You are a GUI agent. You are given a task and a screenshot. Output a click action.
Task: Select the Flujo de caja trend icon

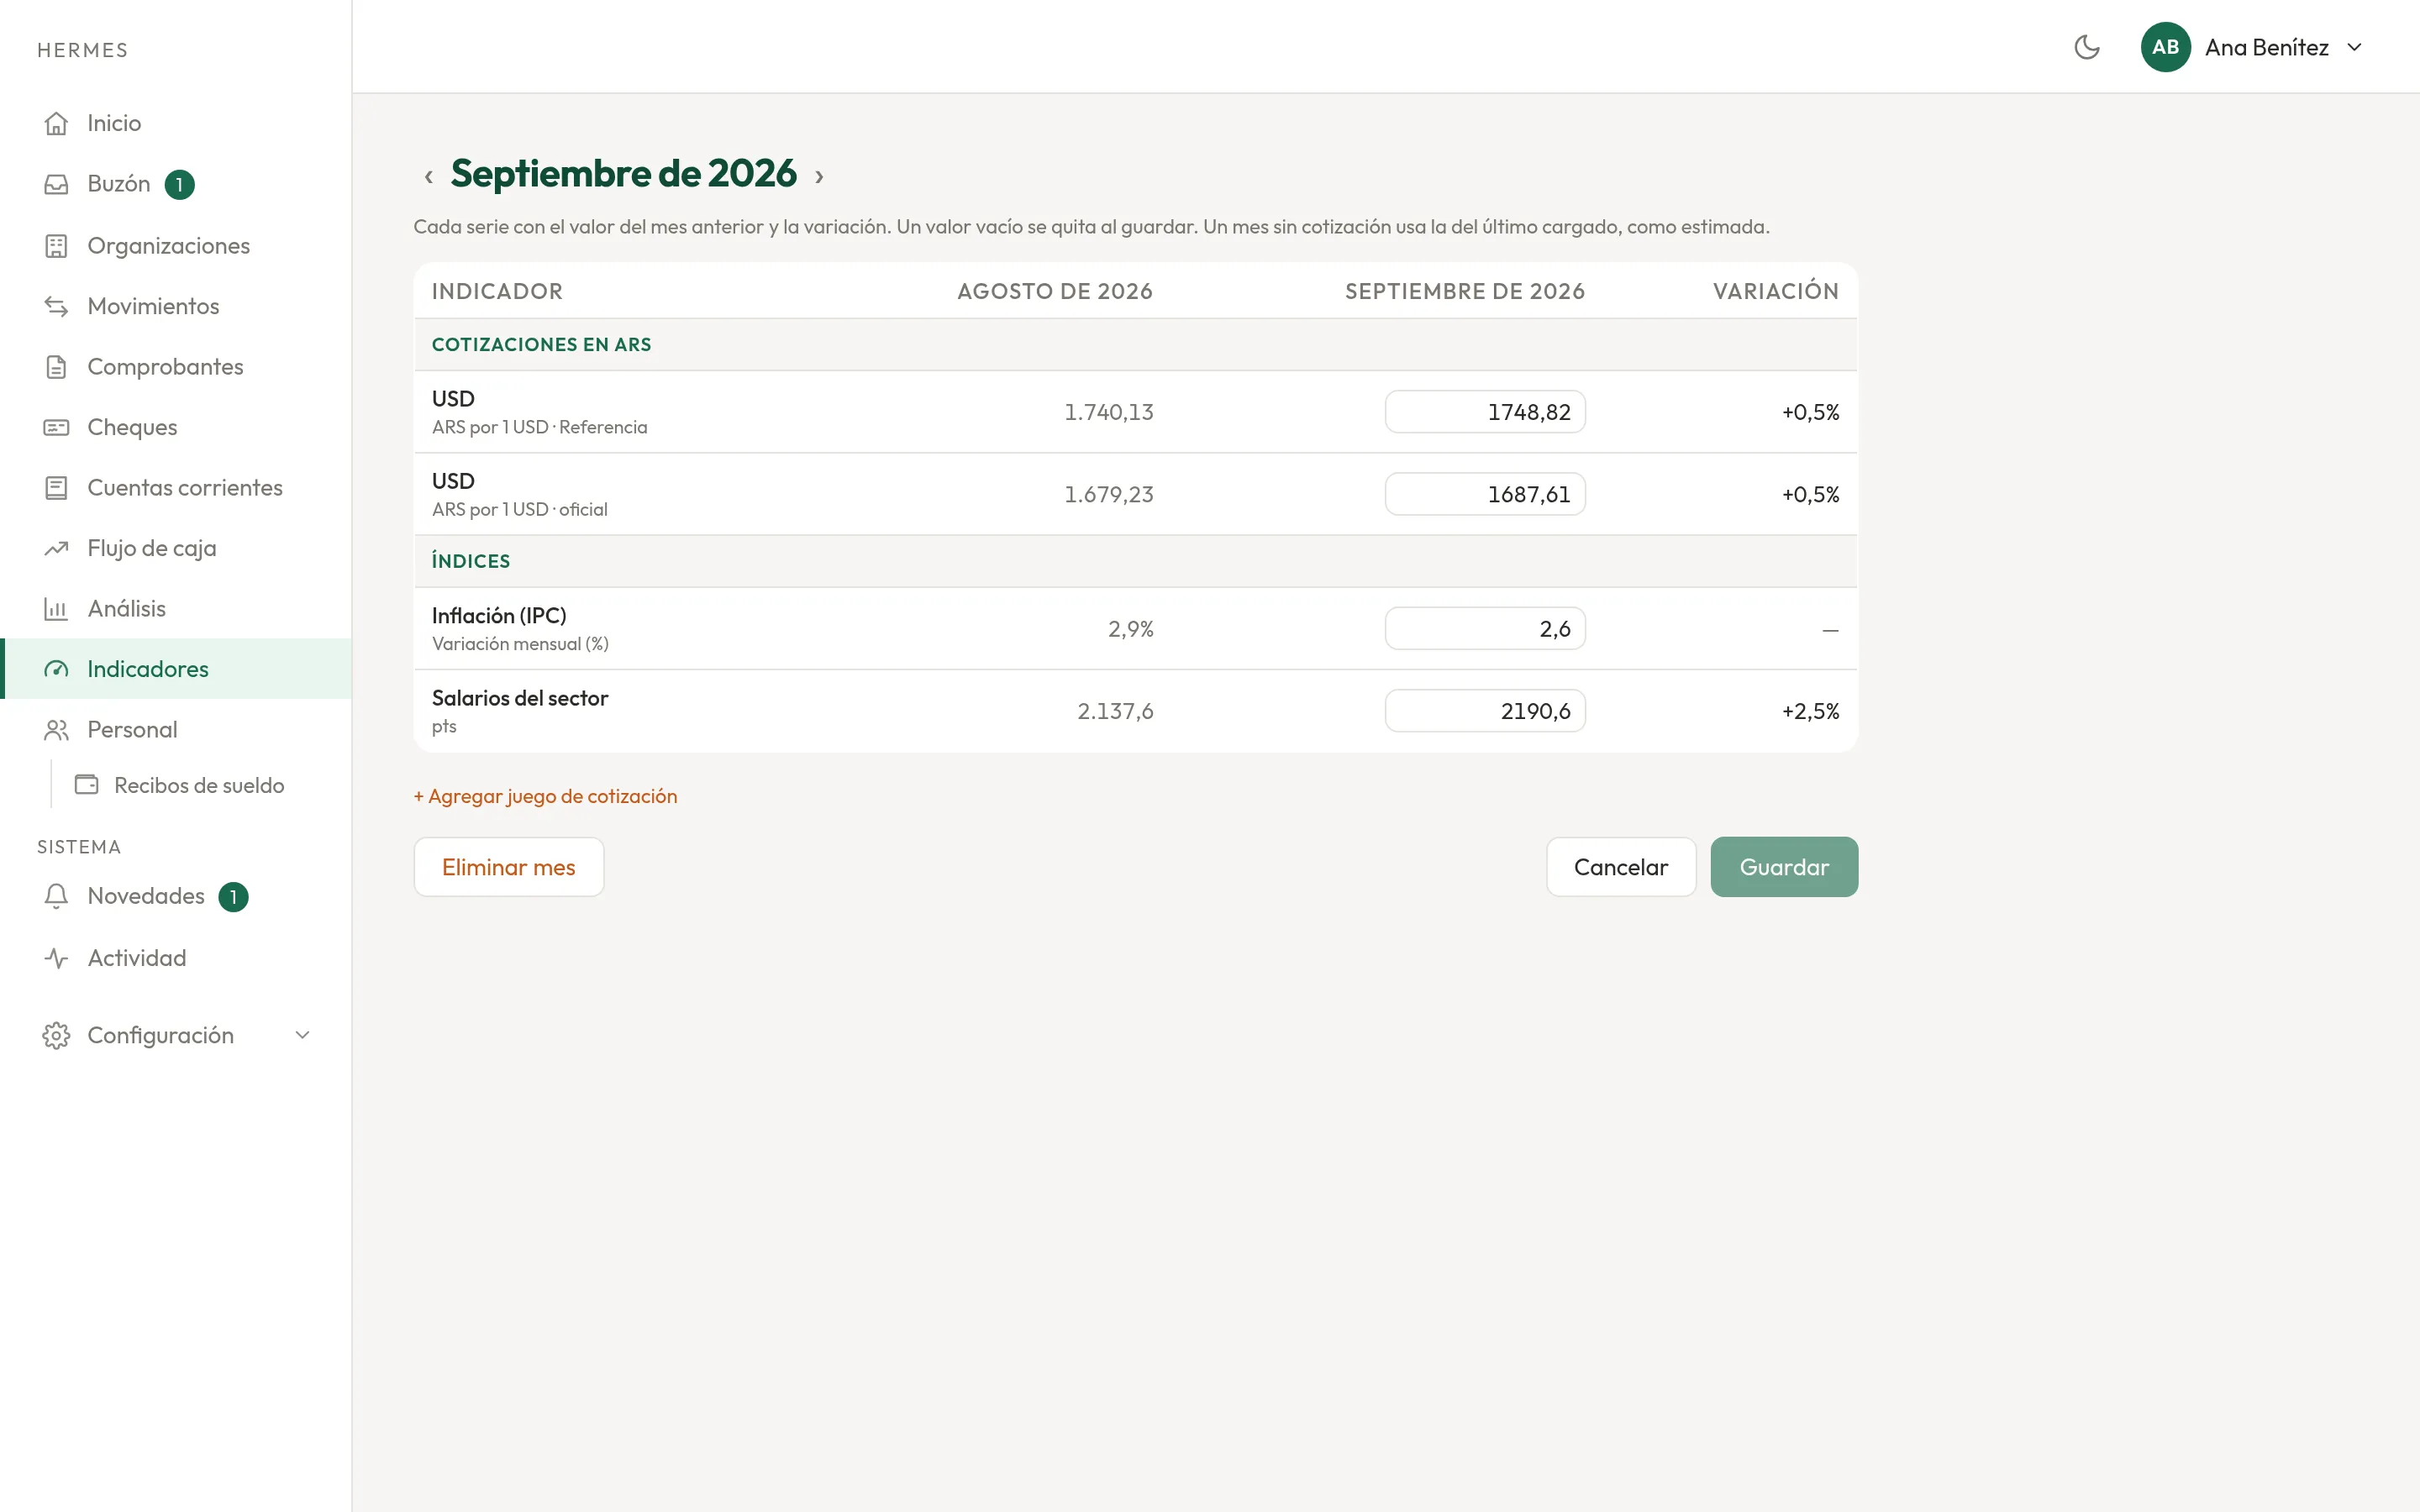click(56, 548)
